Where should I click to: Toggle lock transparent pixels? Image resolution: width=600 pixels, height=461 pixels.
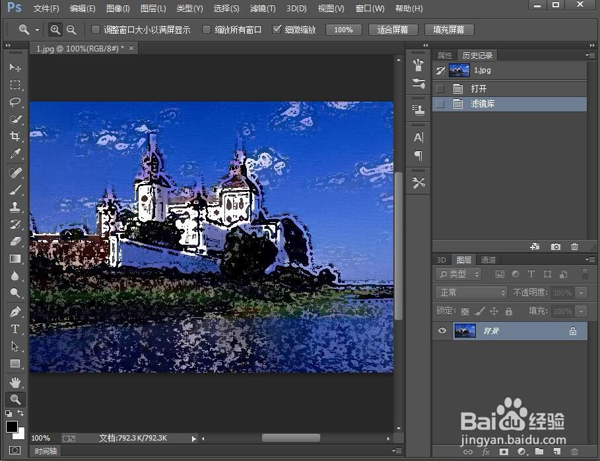click(x=465, y=311)
